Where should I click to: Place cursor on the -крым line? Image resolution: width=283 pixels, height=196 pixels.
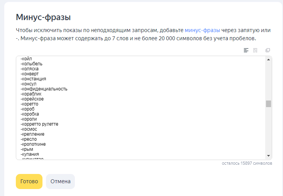[27, 149]
